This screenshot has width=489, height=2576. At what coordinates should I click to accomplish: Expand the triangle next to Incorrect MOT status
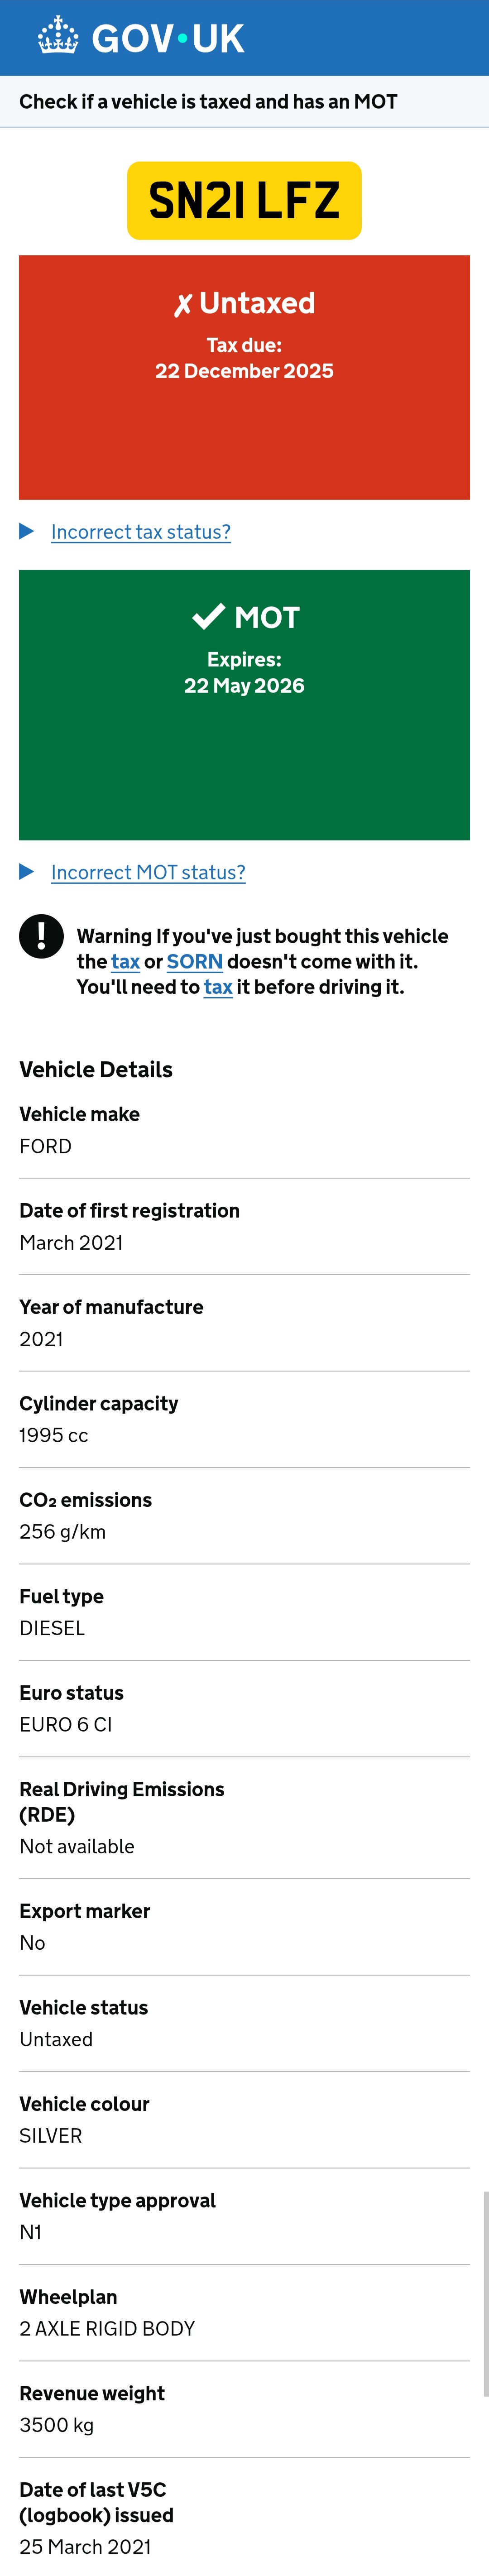click(27, 872)
